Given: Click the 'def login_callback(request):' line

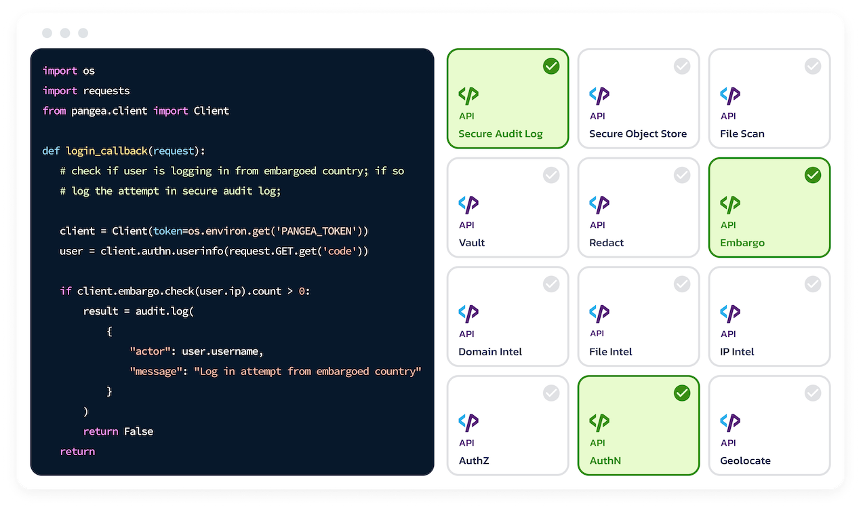Looking at the screenshot, I should (x=124, y=151).
